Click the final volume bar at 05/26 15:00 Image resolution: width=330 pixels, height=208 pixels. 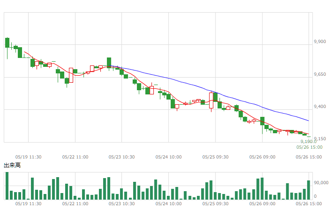coord(308,190)
